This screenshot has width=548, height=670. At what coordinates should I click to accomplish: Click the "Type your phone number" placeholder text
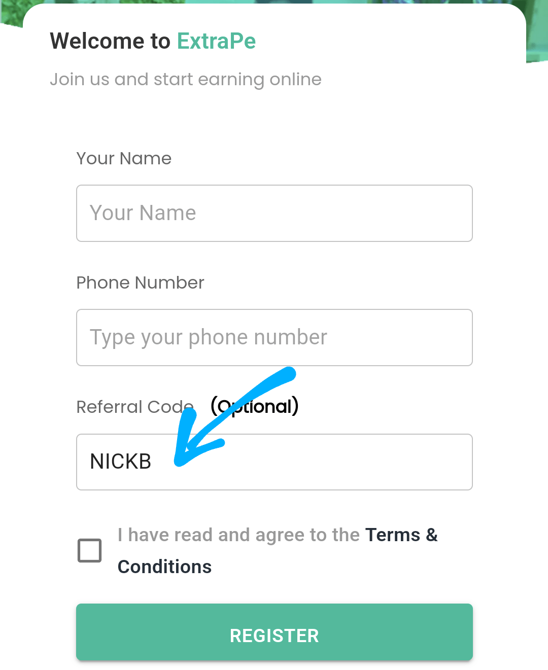pyautogui.click(x=209, y=337)
